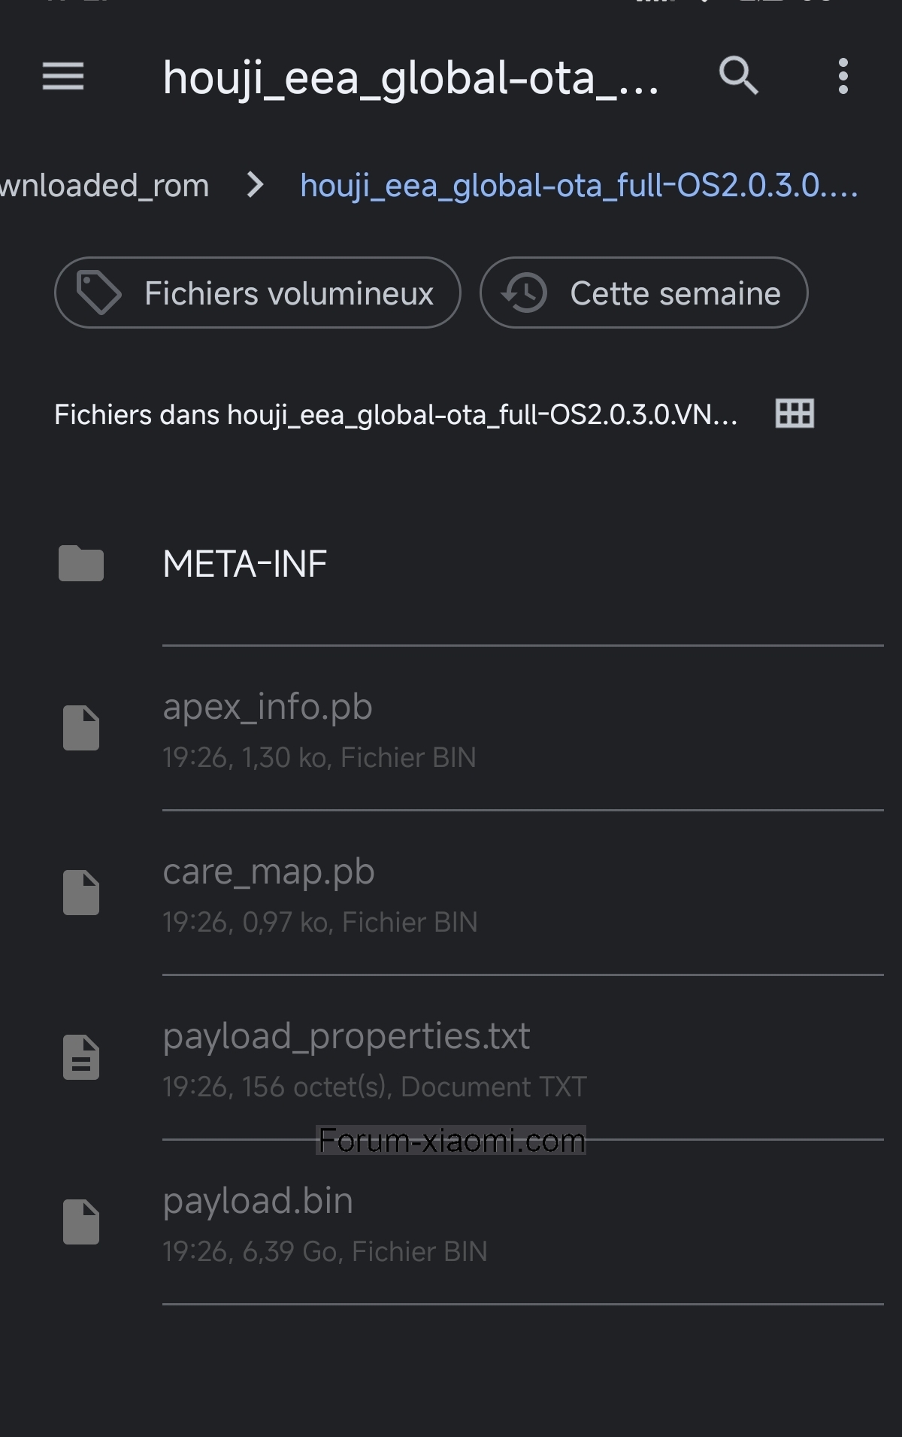Switch to grid view layout

(x=795, y=414)
